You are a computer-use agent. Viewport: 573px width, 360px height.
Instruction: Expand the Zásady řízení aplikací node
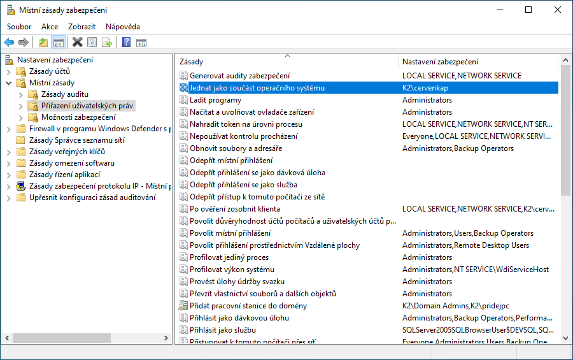click(9, 175)
